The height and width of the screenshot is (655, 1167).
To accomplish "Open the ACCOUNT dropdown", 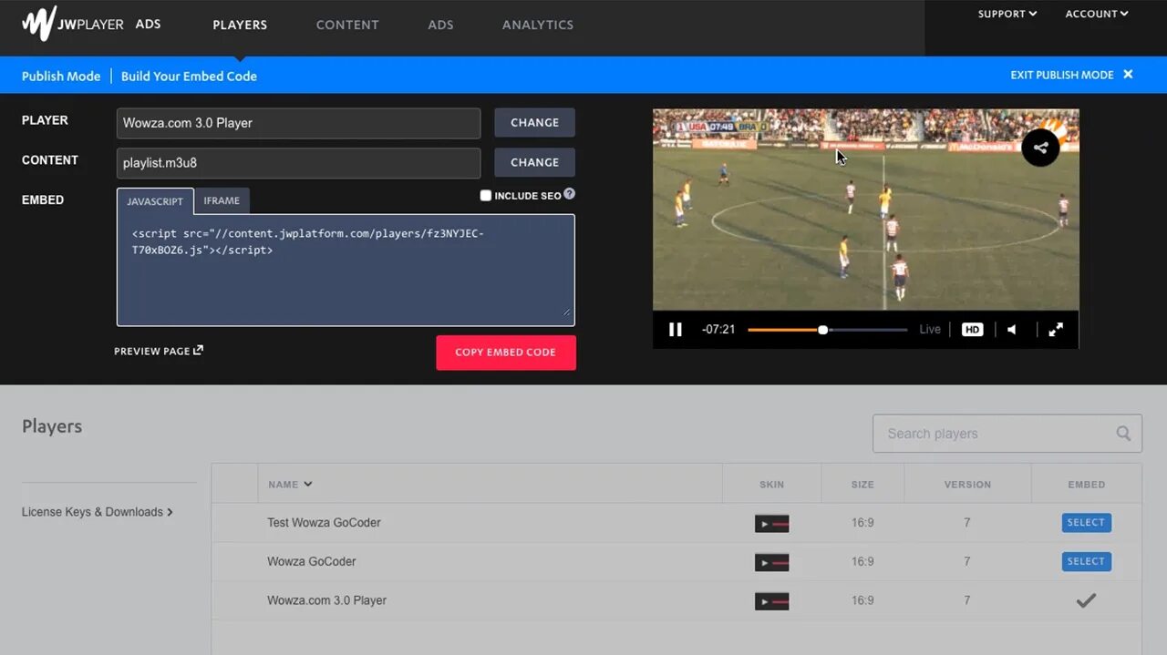I will point(1096,14).
